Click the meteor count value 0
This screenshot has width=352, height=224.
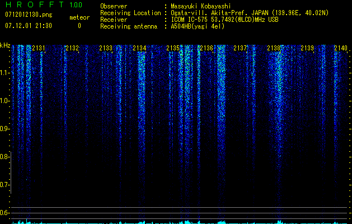[x=79, y=26]
